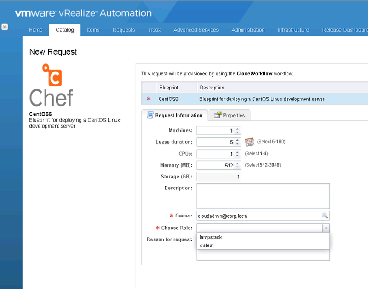The image size is (368, 289).
Task: Navigate to the Home tab
Action: coord(36,30)
